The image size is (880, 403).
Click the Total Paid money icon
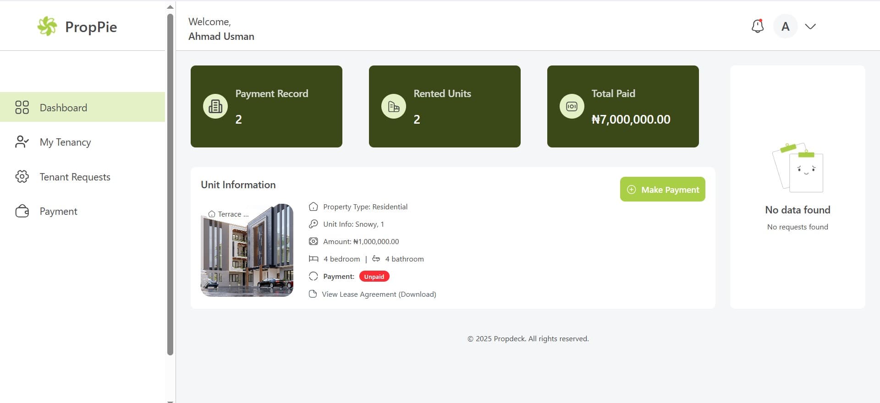[x=572, y=106]
